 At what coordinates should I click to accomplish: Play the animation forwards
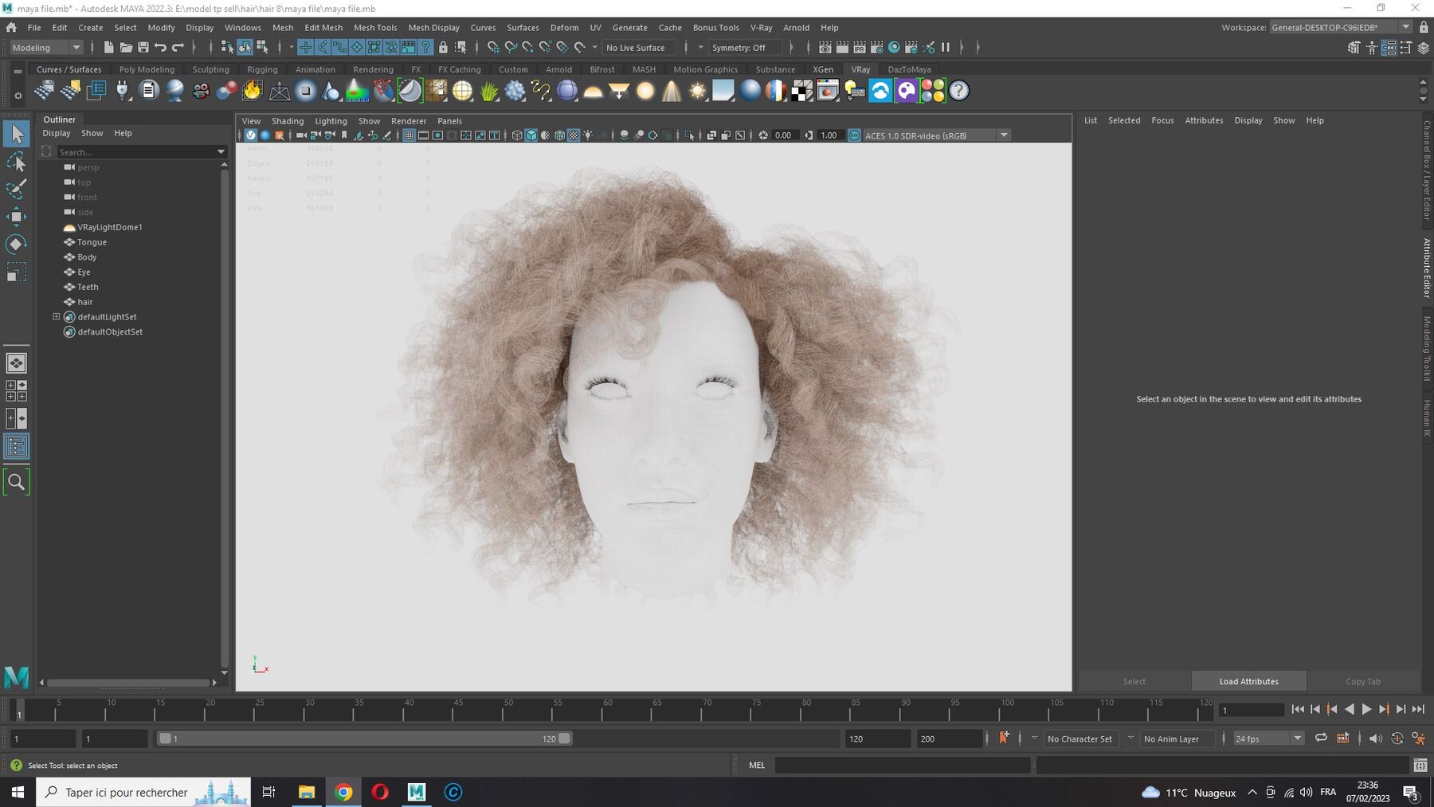1366,709
